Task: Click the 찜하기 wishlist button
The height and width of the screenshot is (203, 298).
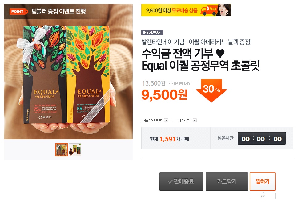Action: pyautogui.click(x=263, y=181)
